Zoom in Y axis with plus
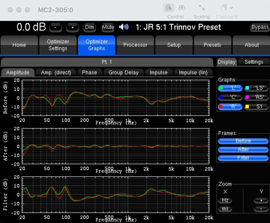The height and width of the screenshot is (223, 270). (261, 200)
